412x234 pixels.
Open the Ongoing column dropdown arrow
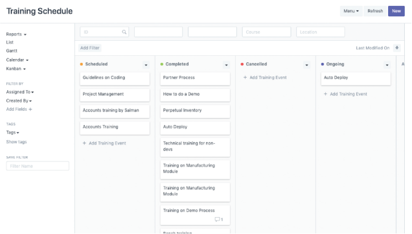point(387,65)
